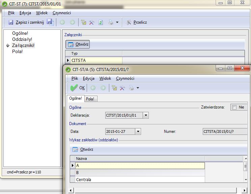Select the Ogólne! tab in CIT-ST/A
This screenshot has width=251, height=194.
click(76, 98)
